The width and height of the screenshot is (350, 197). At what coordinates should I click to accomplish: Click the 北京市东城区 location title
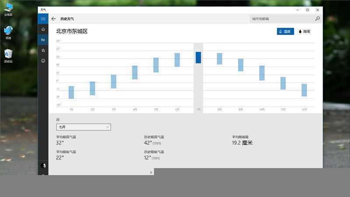click(72, 31)
